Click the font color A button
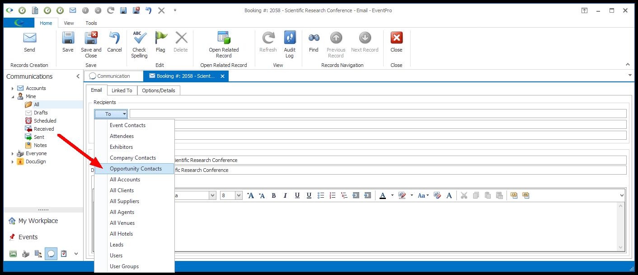The image size is (638, 275). [x=383, y=195]
